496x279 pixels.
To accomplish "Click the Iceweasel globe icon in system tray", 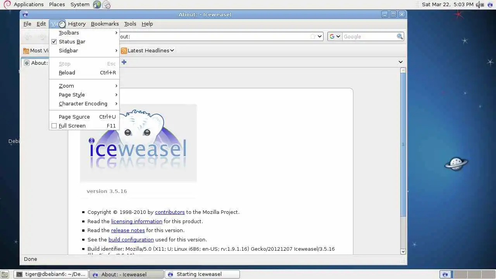I will (x=490, y=5).
